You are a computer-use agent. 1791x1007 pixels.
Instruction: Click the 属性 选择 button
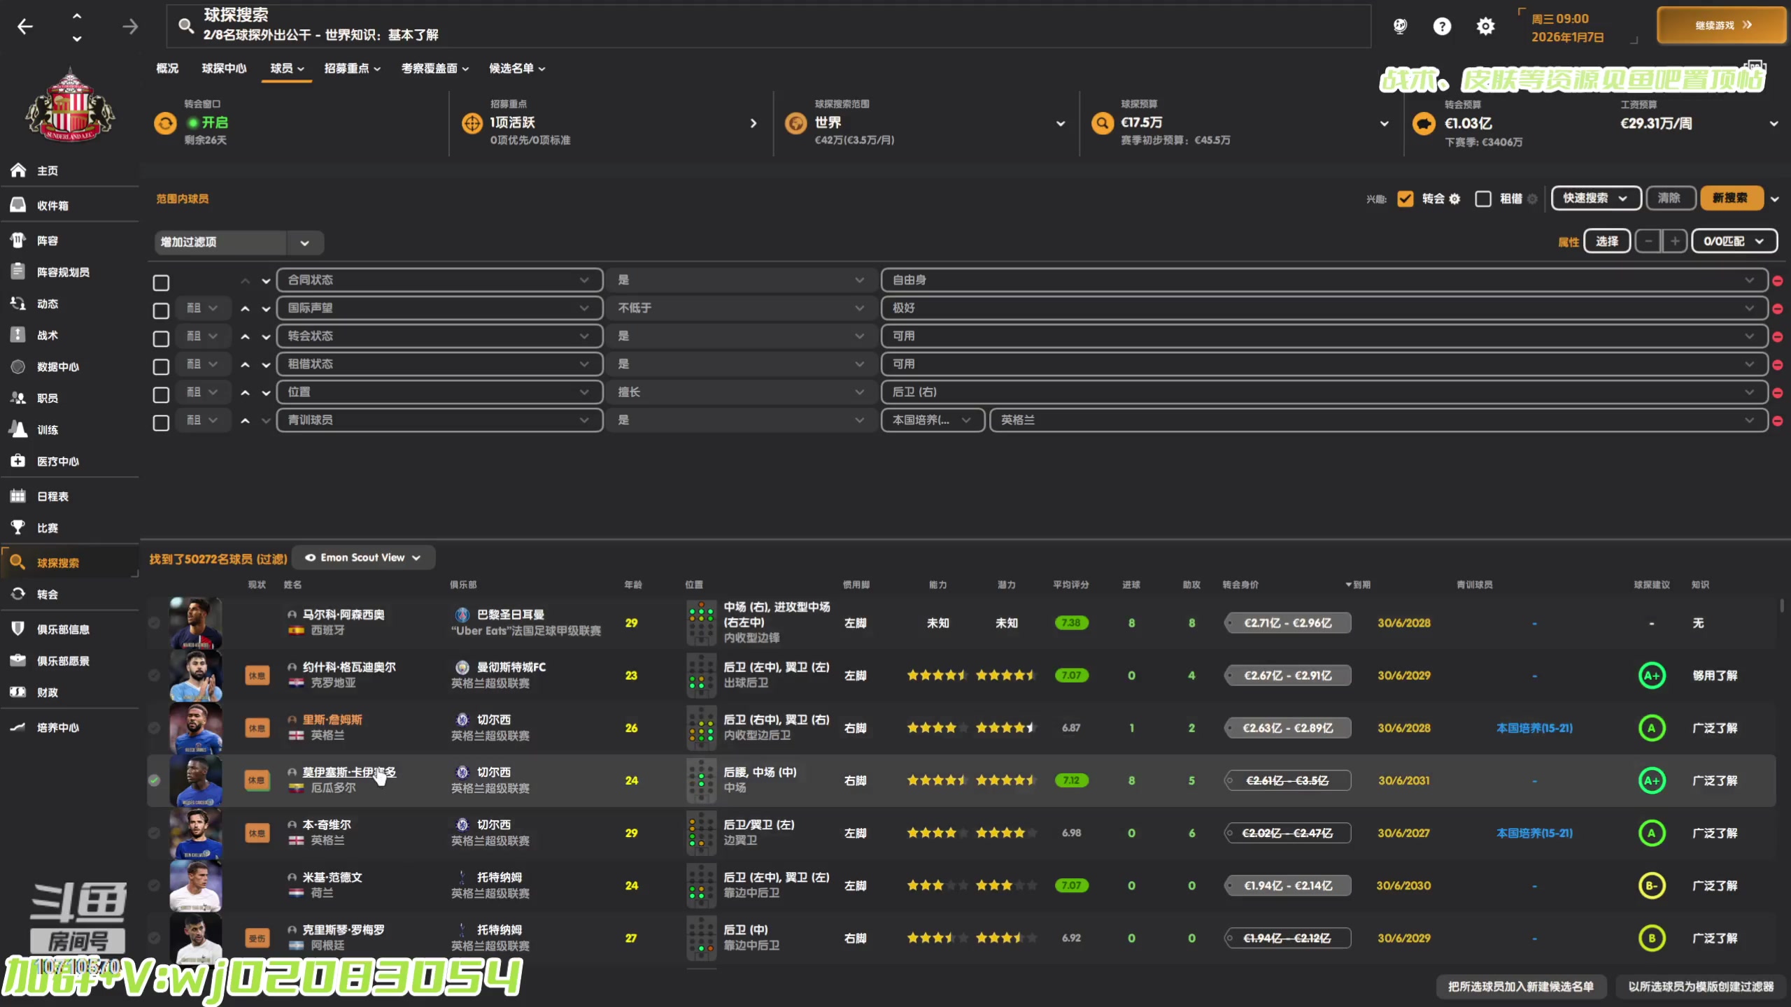(x=1606, y=241)
